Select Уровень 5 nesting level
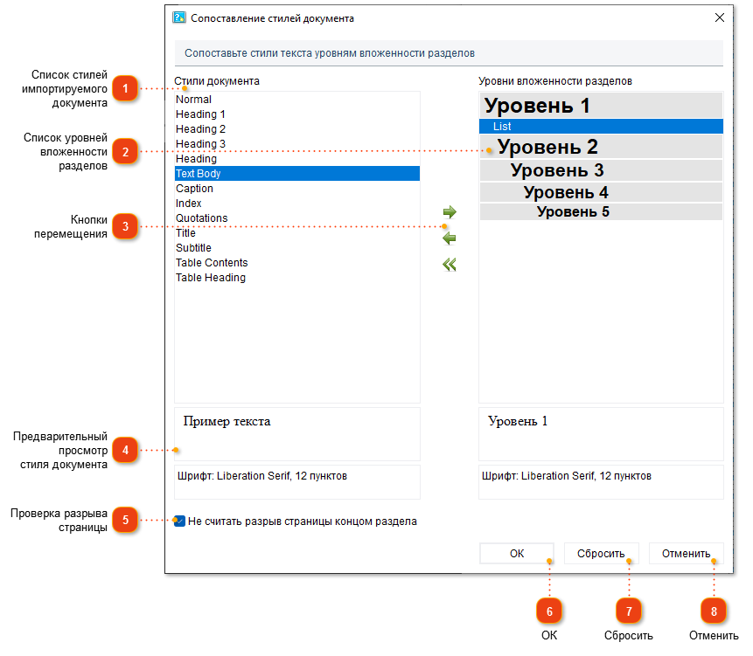Image resolution: width=753 pixels, height=656 pixels. pyautogui.click(x=573, y=211)
